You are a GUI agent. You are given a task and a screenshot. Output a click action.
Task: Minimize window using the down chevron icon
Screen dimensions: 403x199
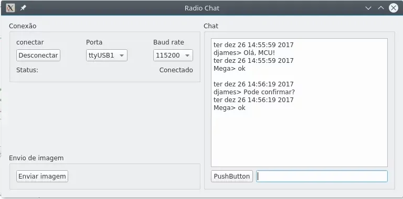(x=368, y=8)
